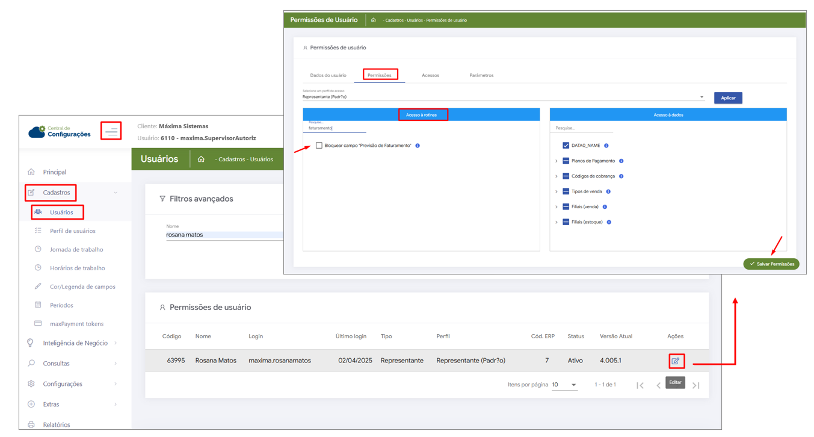Screen dimensions: 814x437
Task: Go to last page of results
Action: pos(695,385)
